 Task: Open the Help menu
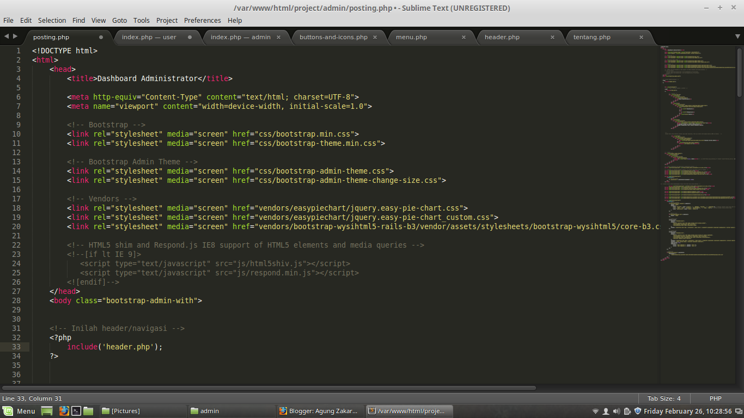(235, 20)
